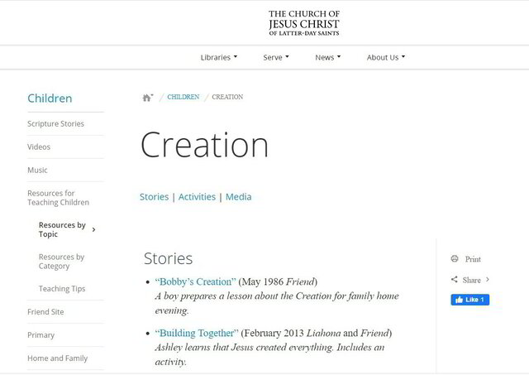This screenshot has height=375, width=529.
Task: Expand the chevron next to Resources by Topic
Action: (x=93, y=230)
